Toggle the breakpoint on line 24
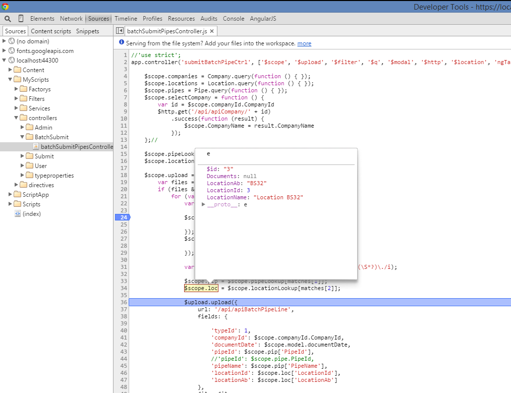The image size is (511, 393). pyautogui.click(x=122, y=217)
